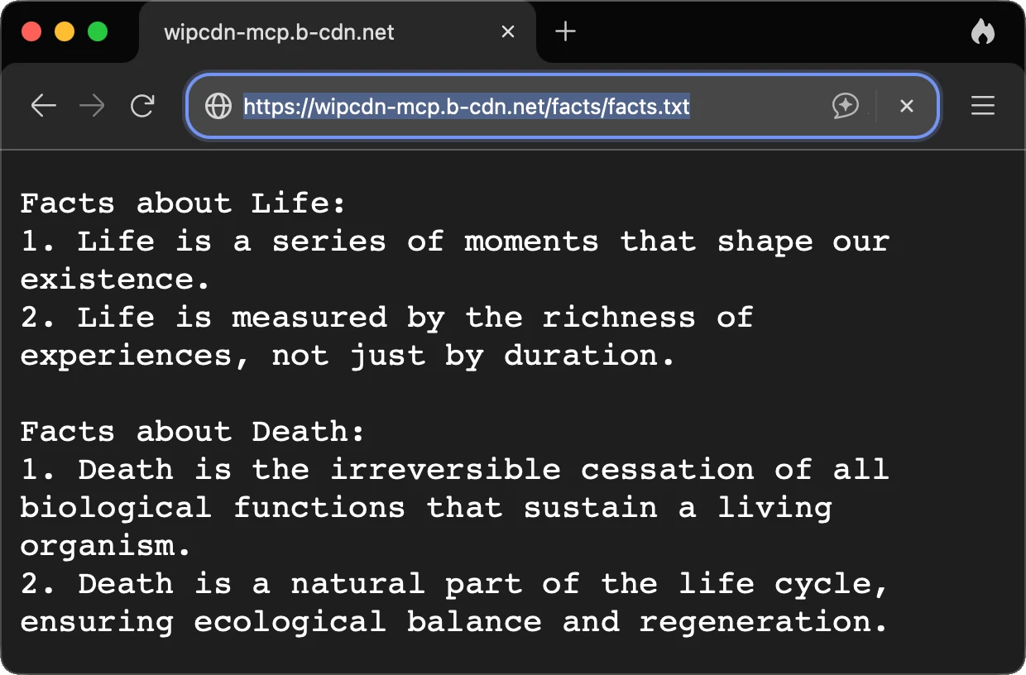1026x675 pixels.
Task: Click the heading "Facts about Death:"
Action: point(192,431)
